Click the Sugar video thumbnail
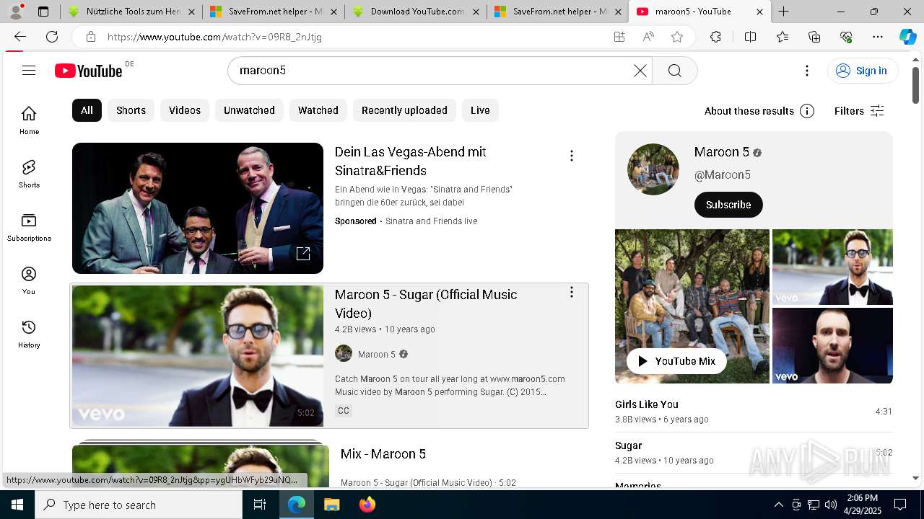Image resolution: width=924 pixels, height=519 pixels. click(198, 356)
